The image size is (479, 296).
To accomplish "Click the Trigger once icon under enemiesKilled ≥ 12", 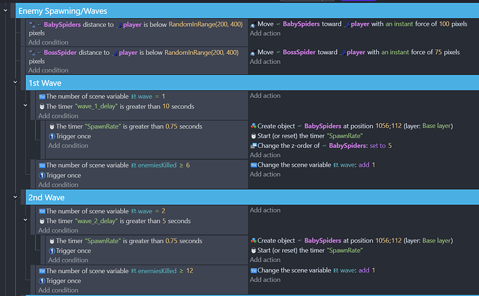I will [42, 281].
